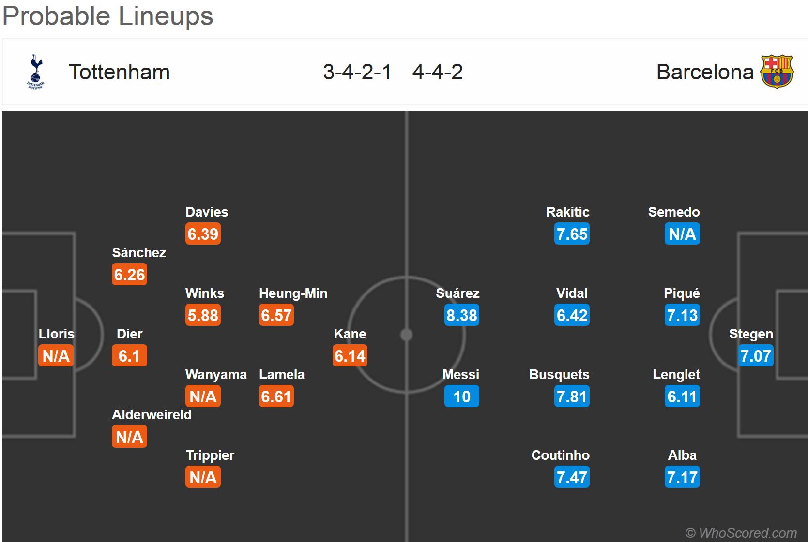Click Suárez's 8.38 rating badge

[x=461, y=315]
